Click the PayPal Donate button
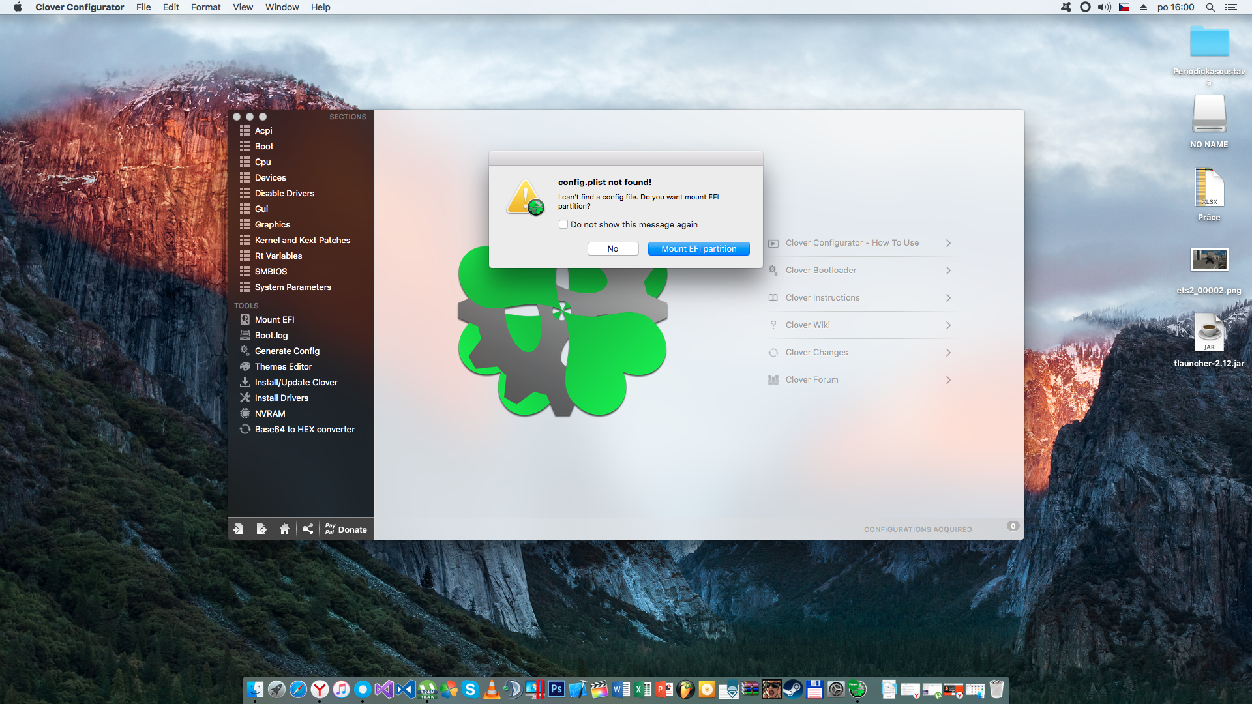This screenshot has width=1252, height=704. 346,529
